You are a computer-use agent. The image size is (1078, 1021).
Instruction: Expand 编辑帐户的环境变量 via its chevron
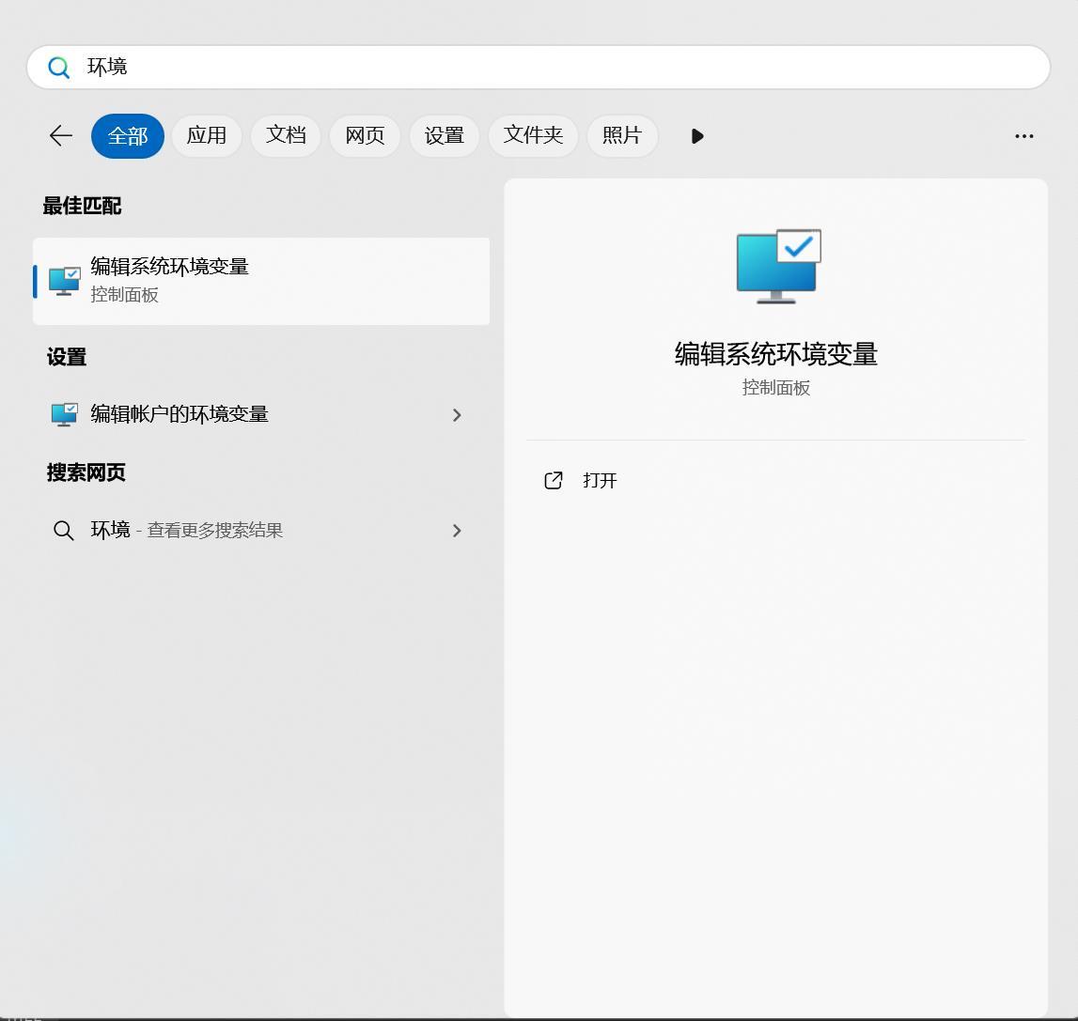pyautogui.click(x=457, y=415)
